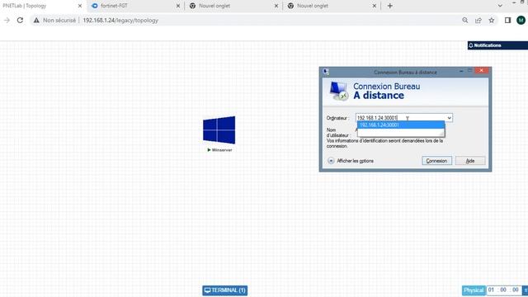Click the Remote Desktop title bar icon
The height and width of the screenshot is (297, 528).
point(326,72)
